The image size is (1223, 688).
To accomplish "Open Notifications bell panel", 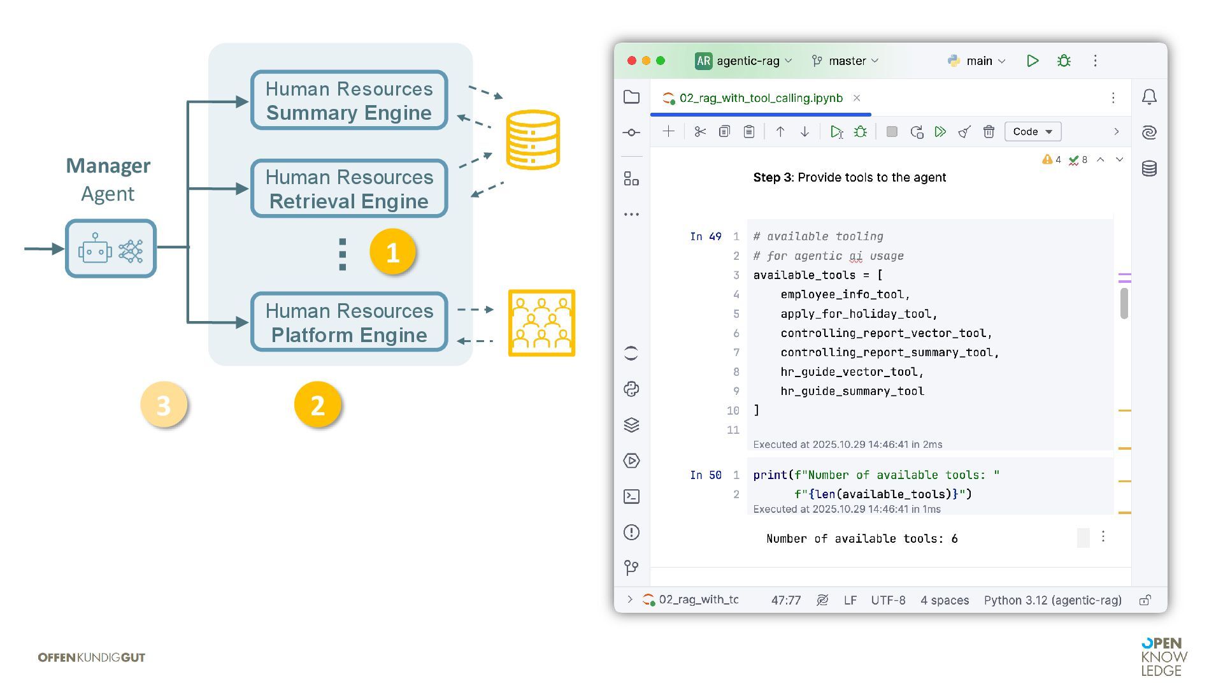I will [x=1149, y=97].
